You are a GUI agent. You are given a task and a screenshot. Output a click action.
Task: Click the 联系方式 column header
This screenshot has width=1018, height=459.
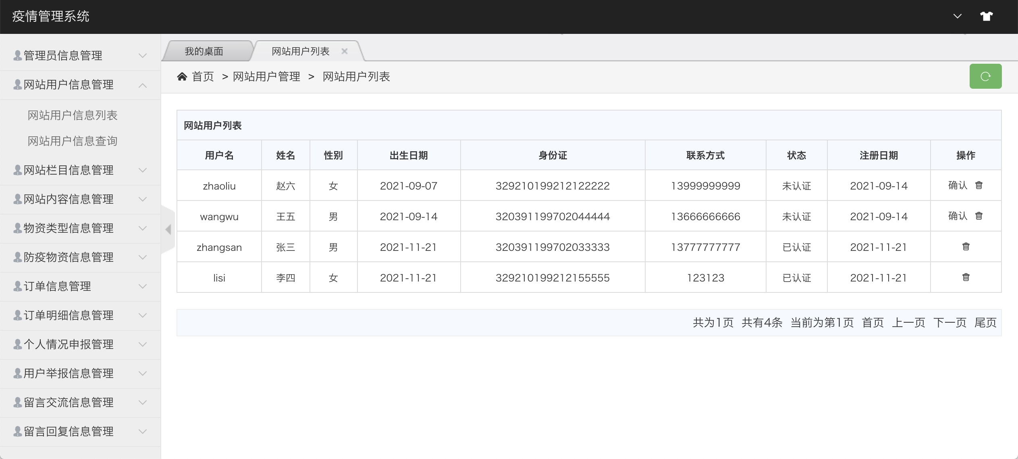pyautogui.click(x=706, y=155)
